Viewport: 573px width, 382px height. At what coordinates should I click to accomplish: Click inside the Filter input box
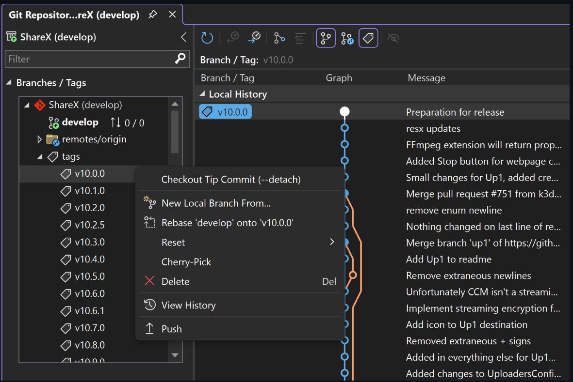coord(87,59)
